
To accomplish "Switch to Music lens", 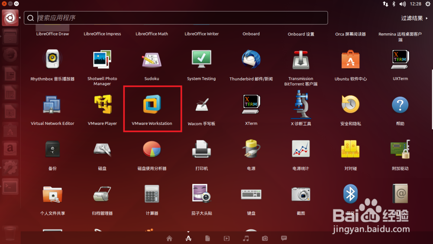I will point(246,238).
